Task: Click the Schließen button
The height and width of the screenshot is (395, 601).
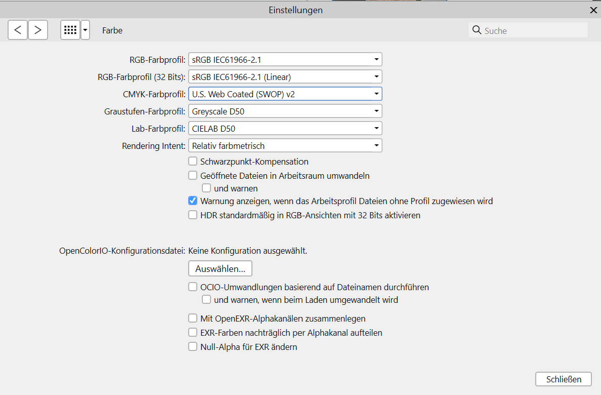Action: click(564, 379)
